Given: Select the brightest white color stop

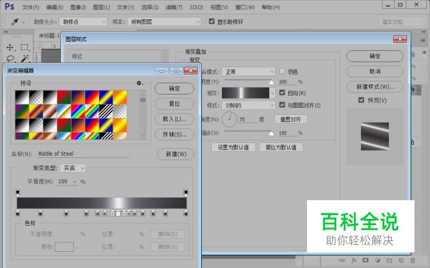Looking at the screenshot, I should point(118,213).
